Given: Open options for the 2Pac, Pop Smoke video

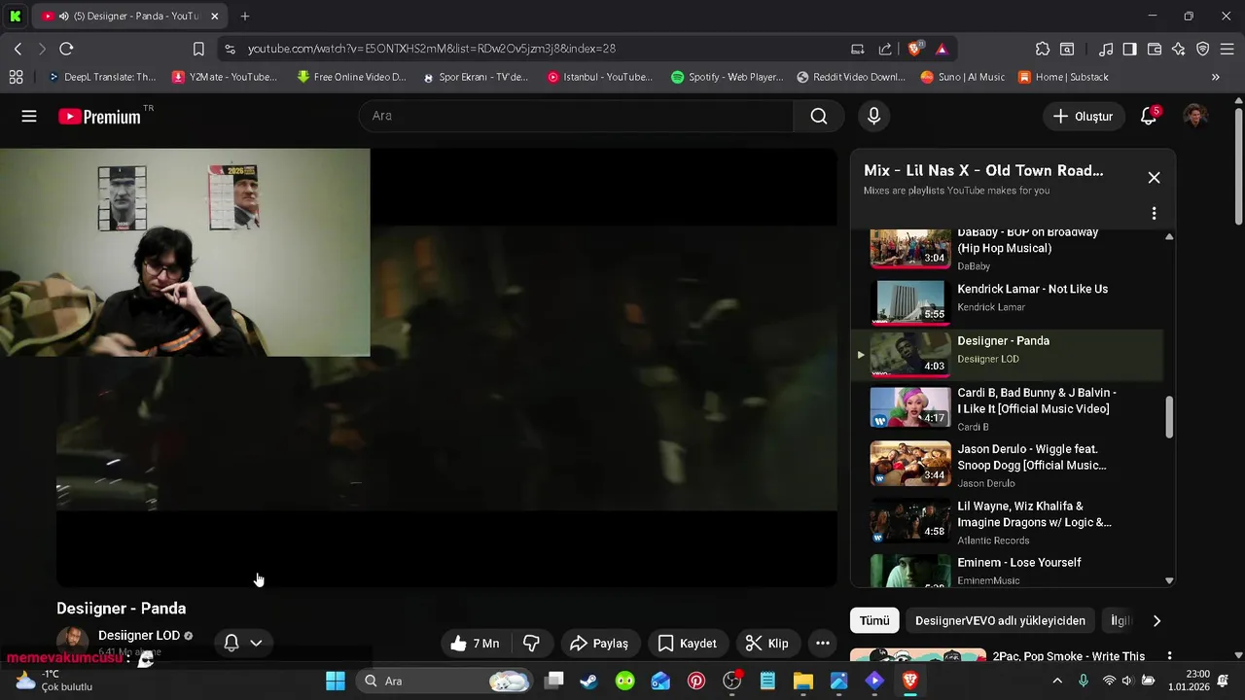Looking at the screenshot, I should (1169, 657).
